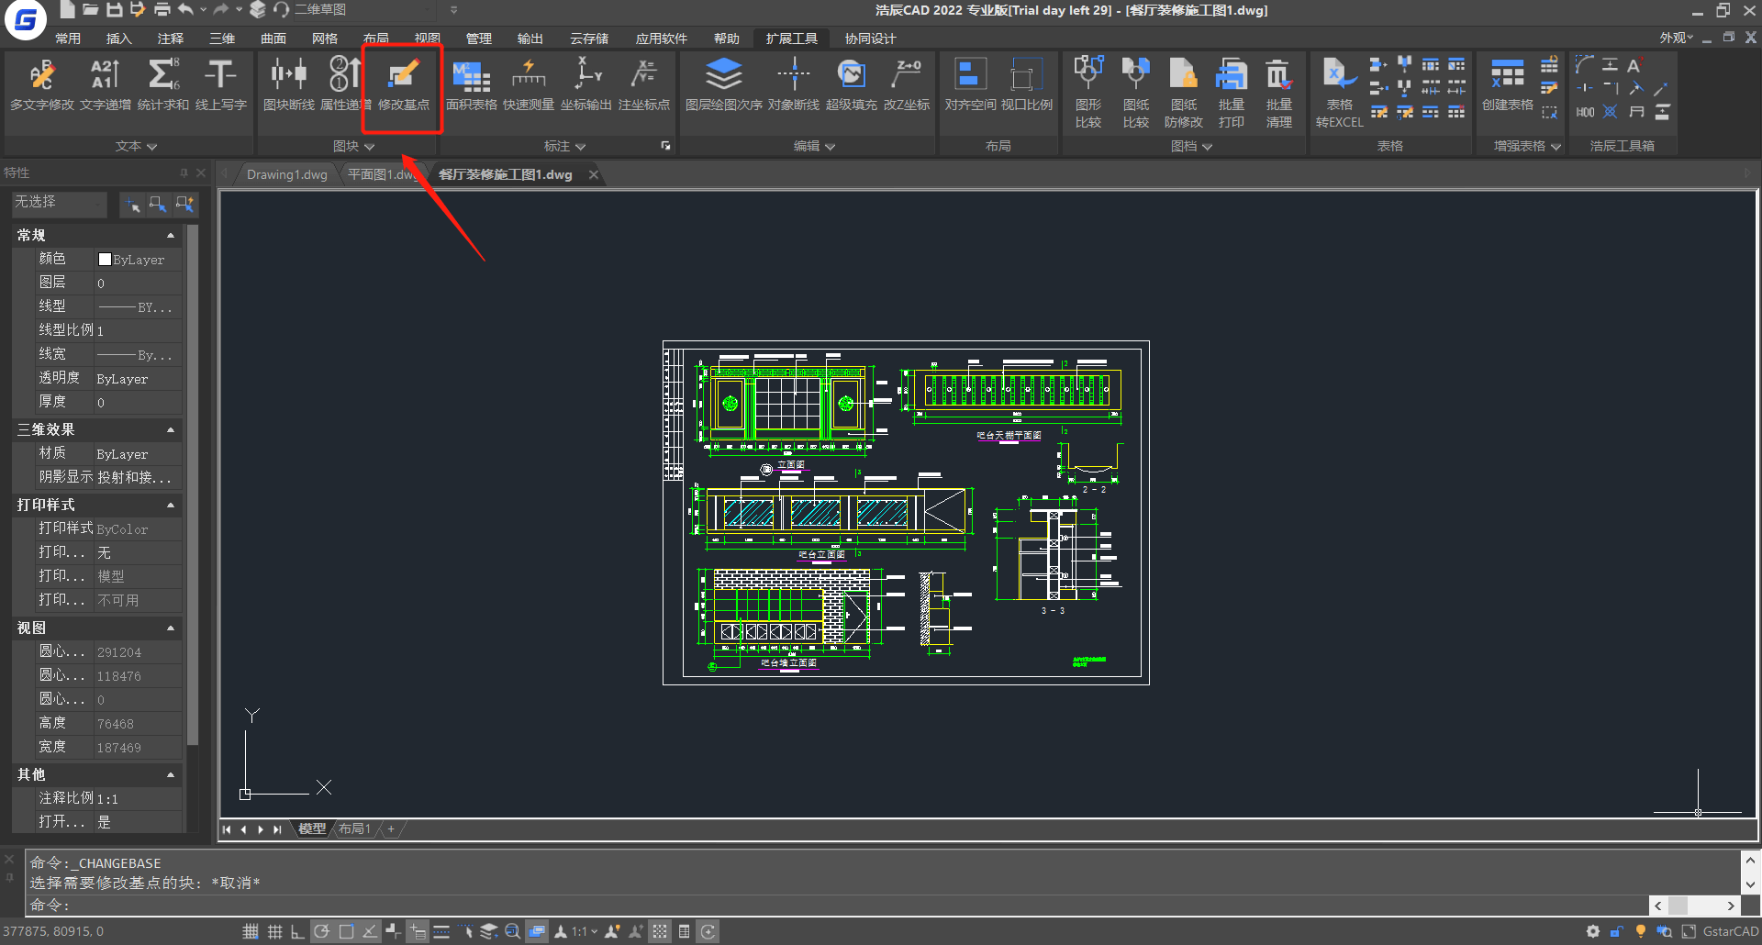This screenshot has height=945, width=1762.
Task: Select the 对象断线 tool
Action: pos(794,84)
